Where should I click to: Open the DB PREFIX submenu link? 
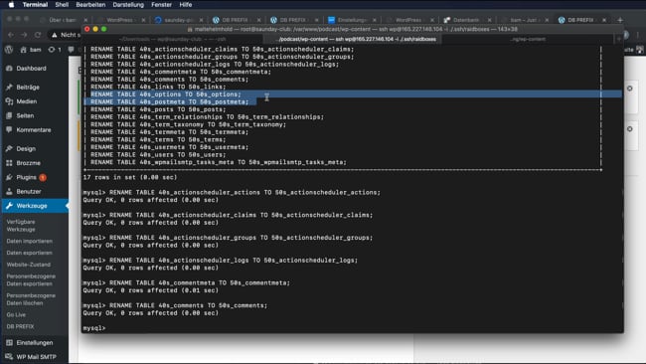pos(20,326)
